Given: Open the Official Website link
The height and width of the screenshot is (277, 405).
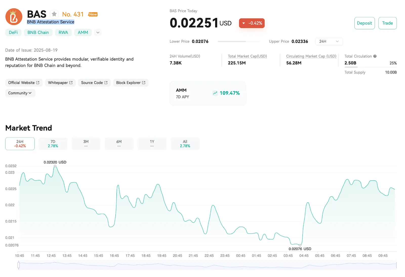Looking at the screenshot, I should (x=24, y=83).
